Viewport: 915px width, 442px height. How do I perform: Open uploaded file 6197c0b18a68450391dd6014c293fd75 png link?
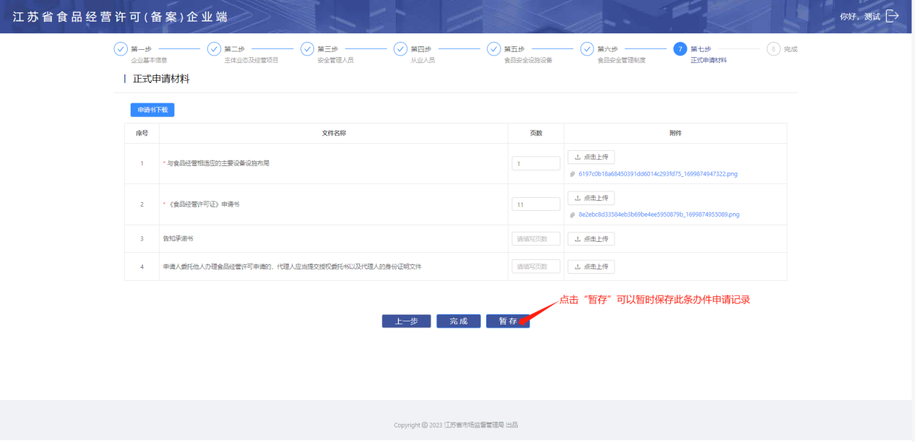point(657,174)
